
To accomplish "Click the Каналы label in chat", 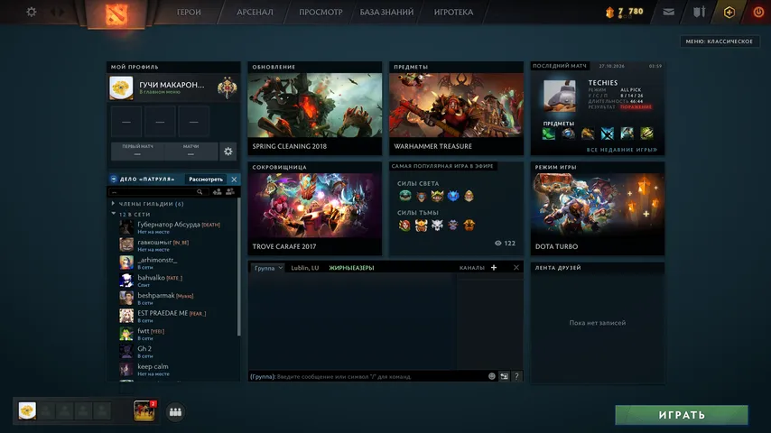I will click(x=471, y=268).
